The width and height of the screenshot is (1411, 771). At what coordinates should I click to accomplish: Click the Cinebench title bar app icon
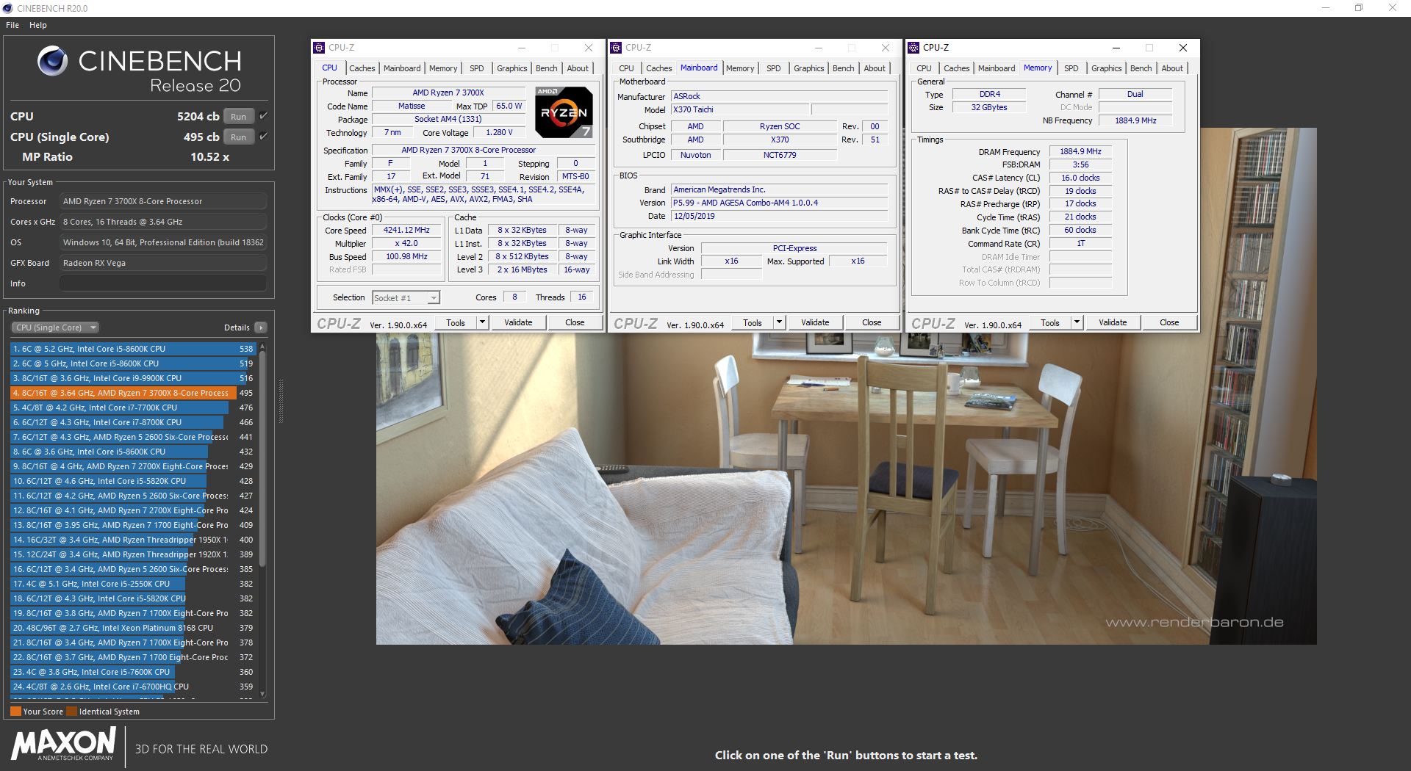(7, 8)
